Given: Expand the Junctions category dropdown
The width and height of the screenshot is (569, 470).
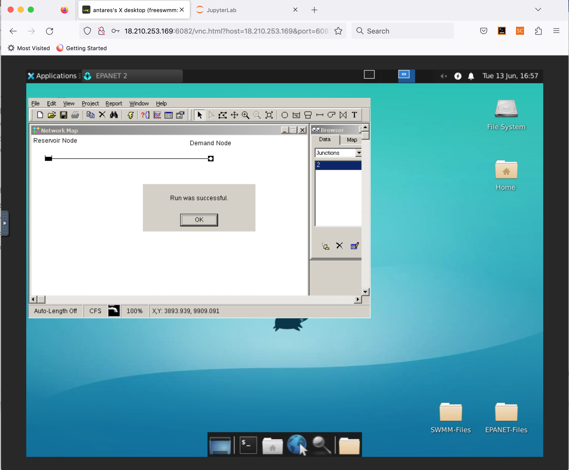Looking at the screenshot, I should tap(359, 153).
